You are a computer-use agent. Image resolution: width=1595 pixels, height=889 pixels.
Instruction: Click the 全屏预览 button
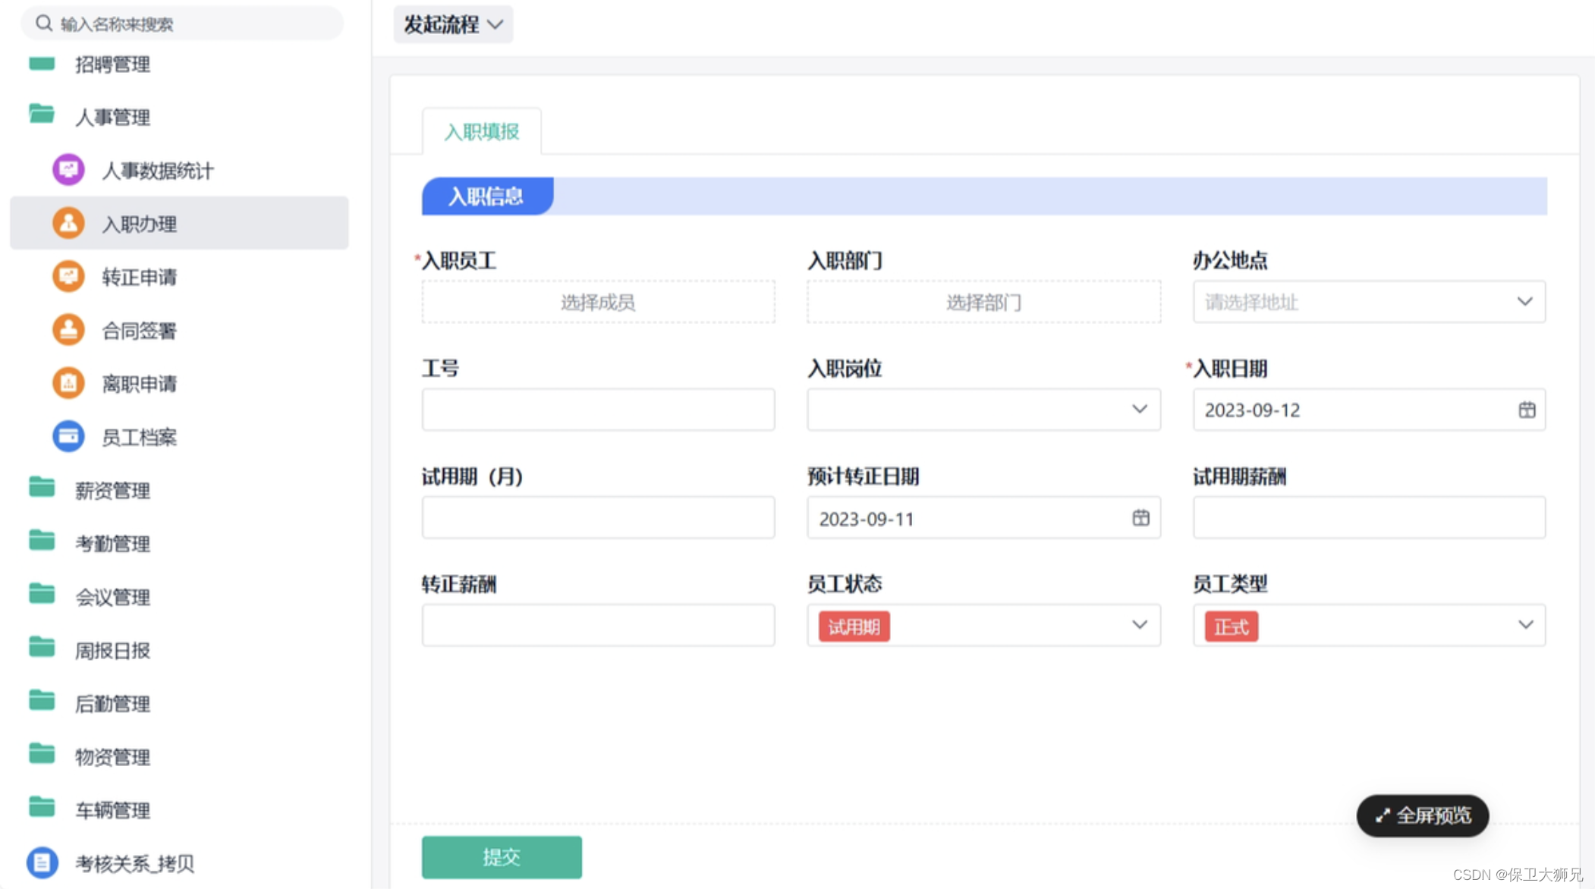(1422, 815)
